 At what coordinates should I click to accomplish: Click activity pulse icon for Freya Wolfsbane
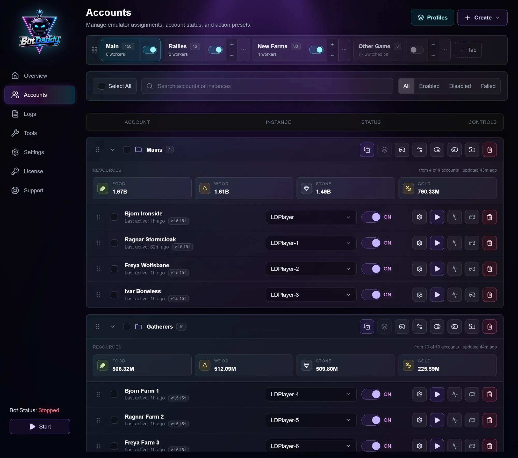tap(455, 269)
